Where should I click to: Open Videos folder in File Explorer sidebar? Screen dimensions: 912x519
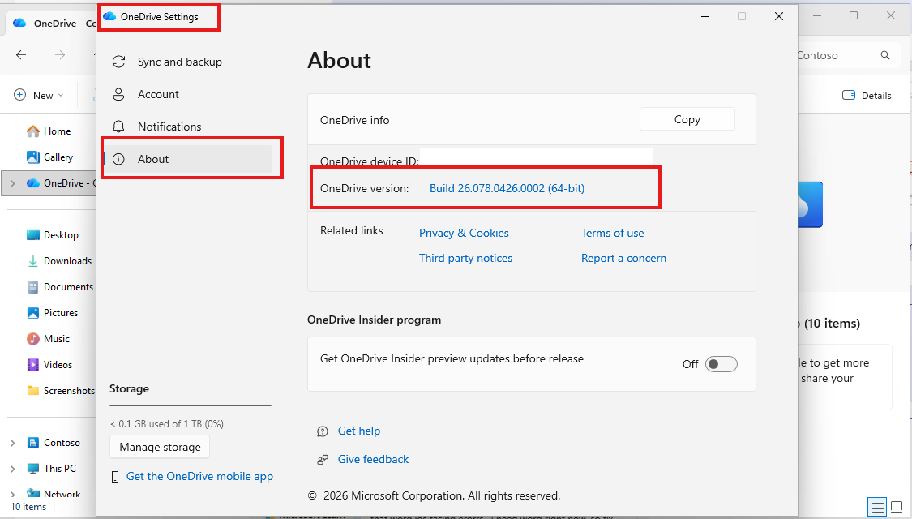[58, 365]
